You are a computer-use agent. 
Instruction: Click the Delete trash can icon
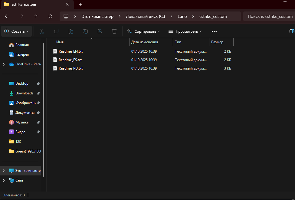click(x=114, y=31)
